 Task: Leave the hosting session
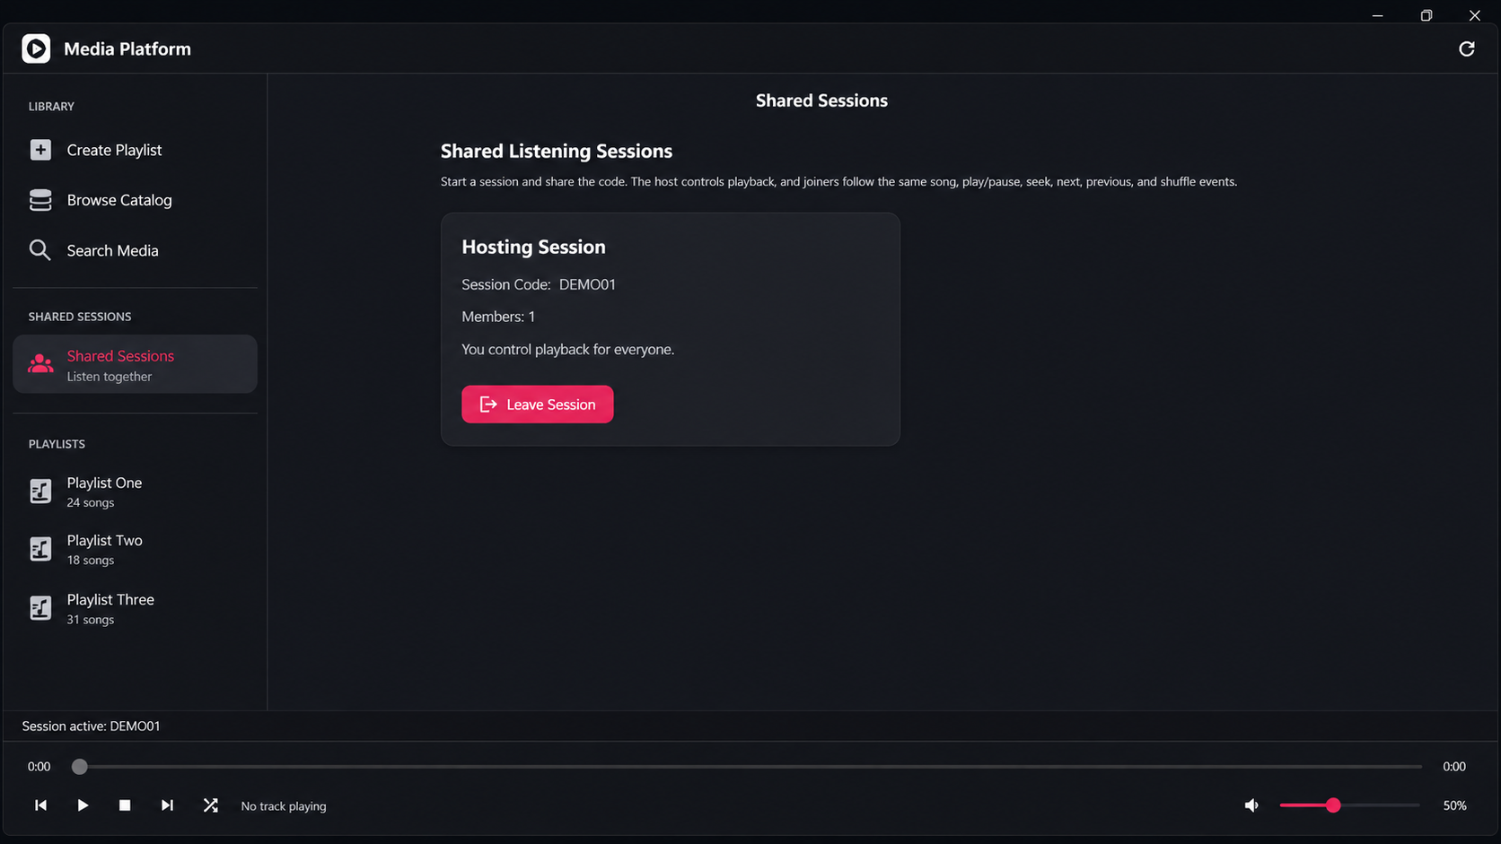[x=538, y=405]
